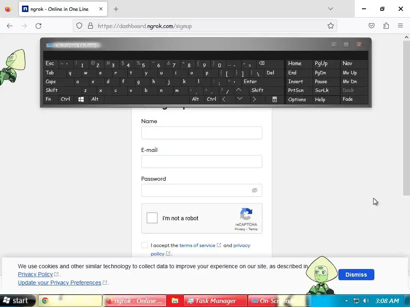The image size is (410, 307).
Task: Open the terms of service link
Action: (x=197, y=245)
